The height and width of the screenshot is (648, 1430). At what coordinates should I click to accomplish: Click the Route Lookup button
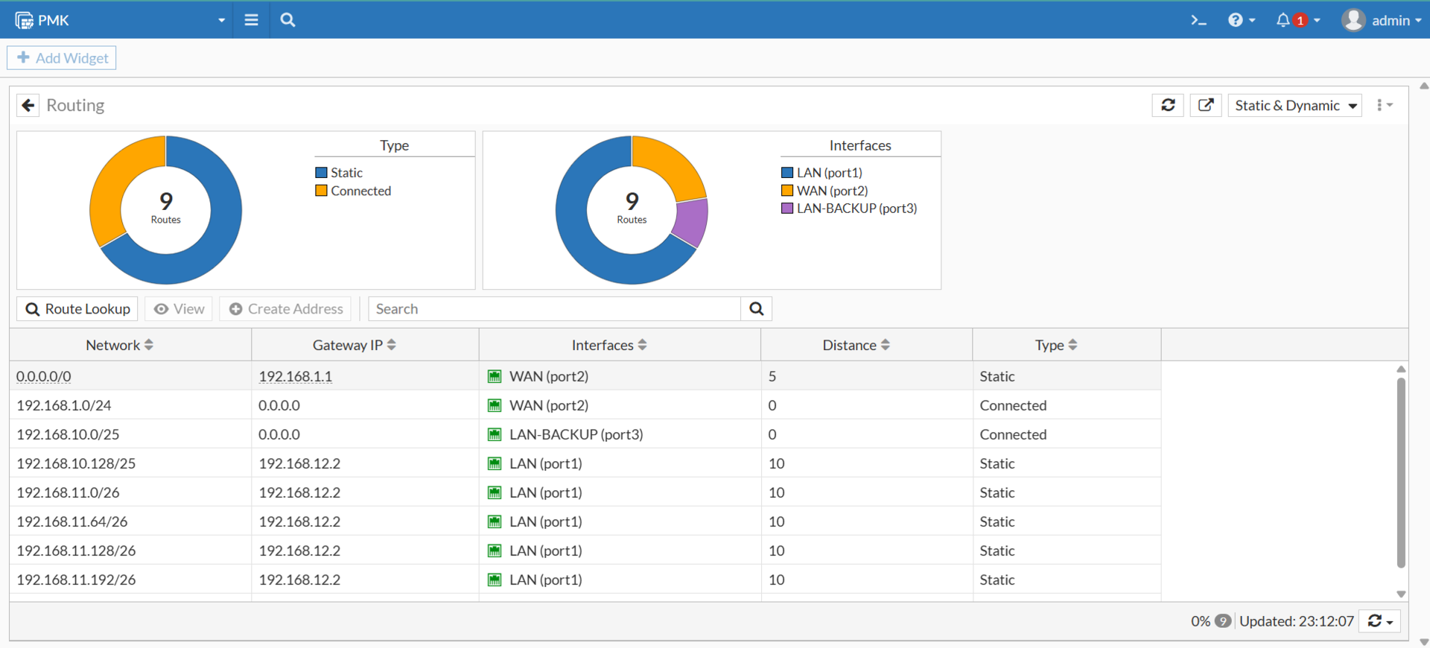[77, 309]
